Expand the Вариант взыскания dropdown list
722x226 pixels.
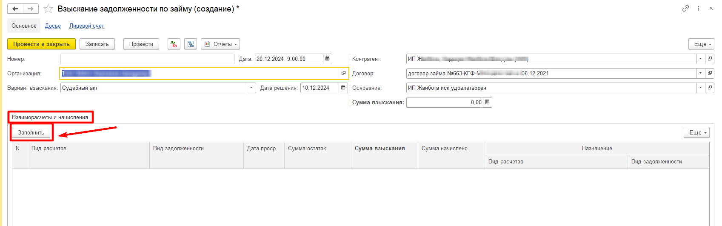click(x=251, y=88)
